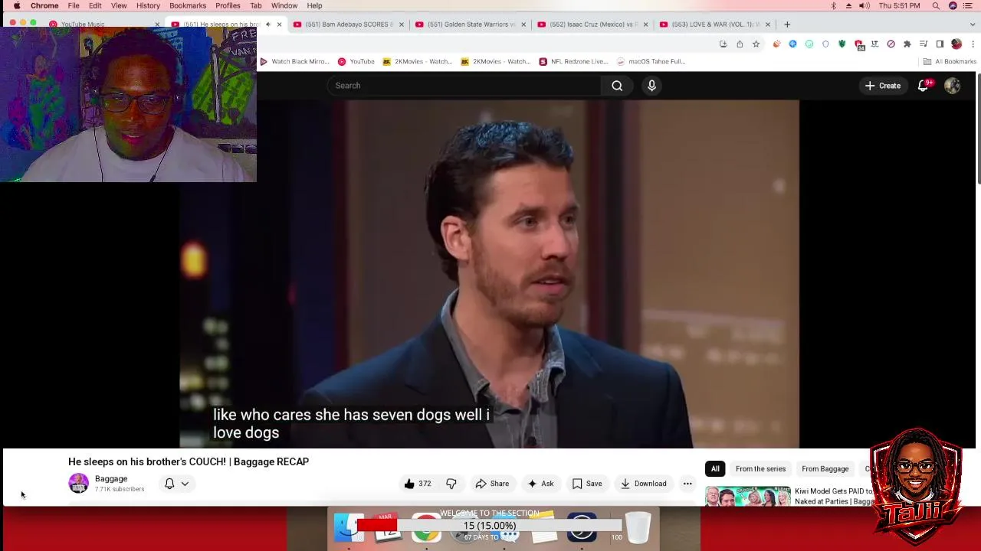Viewport: 981px width, 551px height.
Task: Open the Chrome three-dot menu
Action: [973, 44]
